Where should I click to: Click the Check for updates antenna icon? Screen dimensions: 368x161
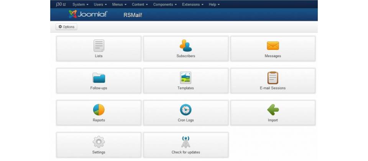coord(186,142)
